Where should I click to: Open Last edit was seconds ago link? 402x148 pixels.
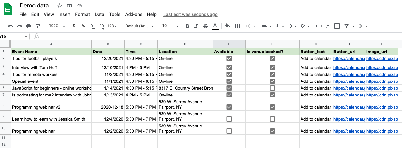[x=191, y=14]
